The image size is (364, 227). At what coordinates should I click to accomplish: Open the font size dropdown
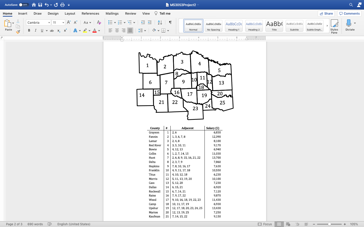(x=63, y=23)
